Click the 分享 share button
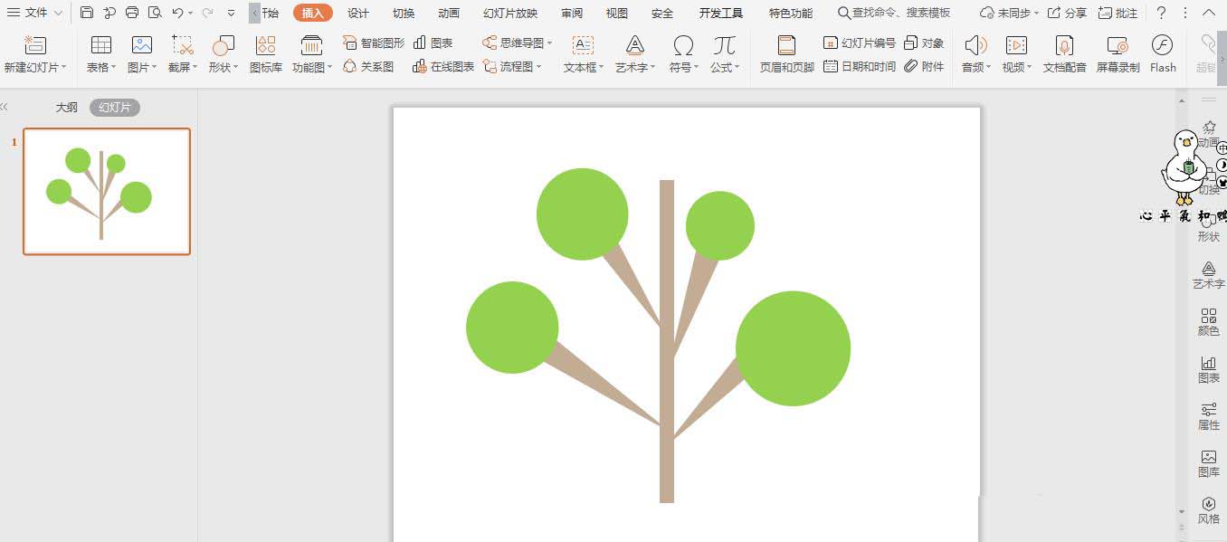 [x=1068, y=13]
